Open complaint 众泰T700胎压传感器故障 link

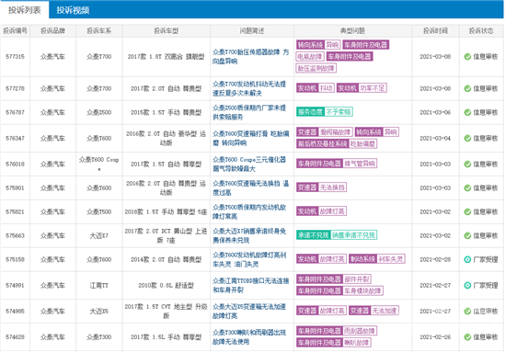coord(251,56)
